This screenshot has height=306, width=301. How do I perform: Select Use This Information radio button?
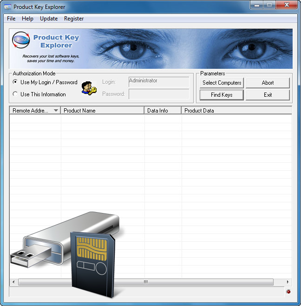[x=15, y=94]
